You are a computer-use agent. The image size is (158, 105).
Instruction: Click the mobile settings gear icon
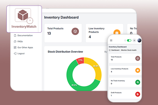click(134, 40)
